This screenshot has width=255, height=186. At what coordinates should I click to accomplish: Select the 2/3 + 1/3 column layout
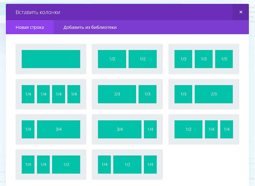tap(127, 94)
